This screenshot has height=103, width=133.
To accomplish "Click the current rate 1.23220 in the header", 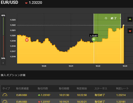I will click(35, 3).
